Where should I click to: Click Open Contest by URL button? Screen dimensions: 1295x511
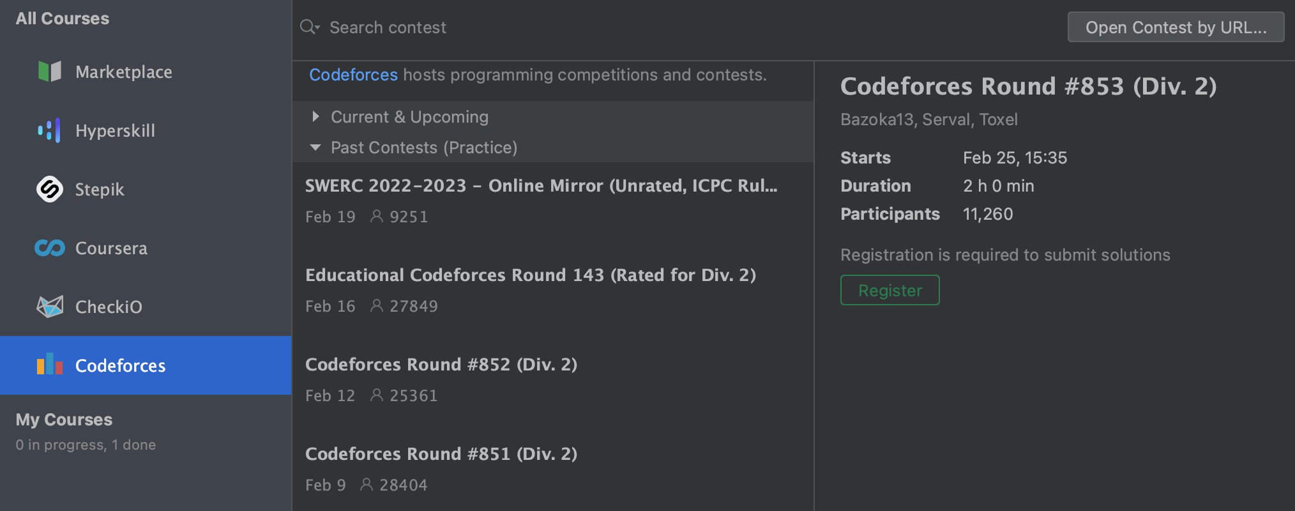1176,27
